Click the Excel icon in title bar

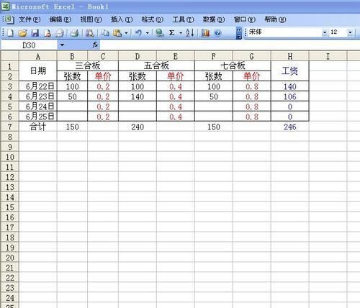(x=5, y=6)
